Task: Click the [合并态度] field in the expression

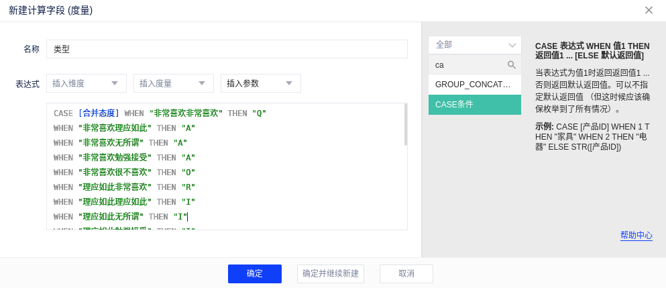Action: click(99, 113)
